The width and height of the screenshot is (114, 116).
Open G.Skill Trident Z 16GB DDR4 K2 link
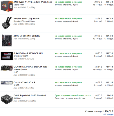click(28, 53)
